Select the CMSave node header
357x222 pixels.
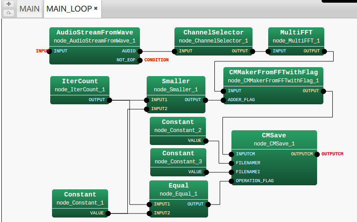[x=274, y=135]
